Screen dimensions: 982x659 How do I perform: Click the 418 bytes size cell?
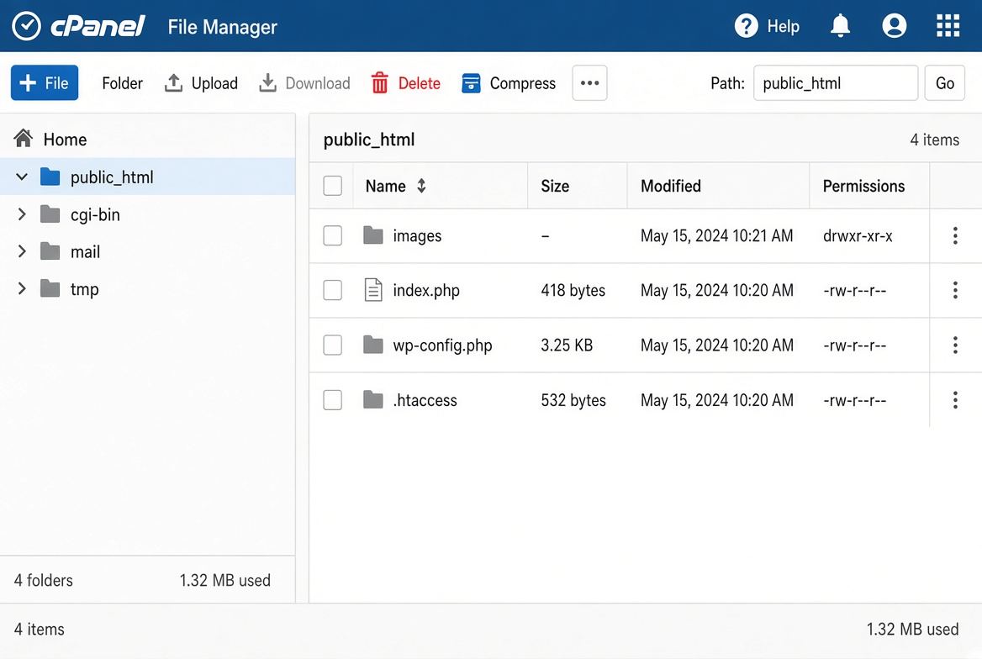tap(573, 291)
